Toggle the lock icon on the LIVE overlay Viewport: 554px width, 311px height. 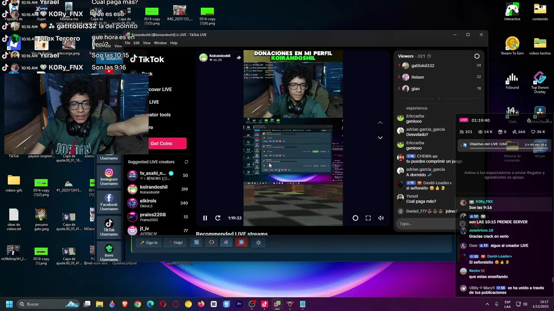pos(528,121)
